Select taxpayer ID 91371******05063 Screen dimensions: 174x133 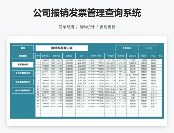[96, 89]
